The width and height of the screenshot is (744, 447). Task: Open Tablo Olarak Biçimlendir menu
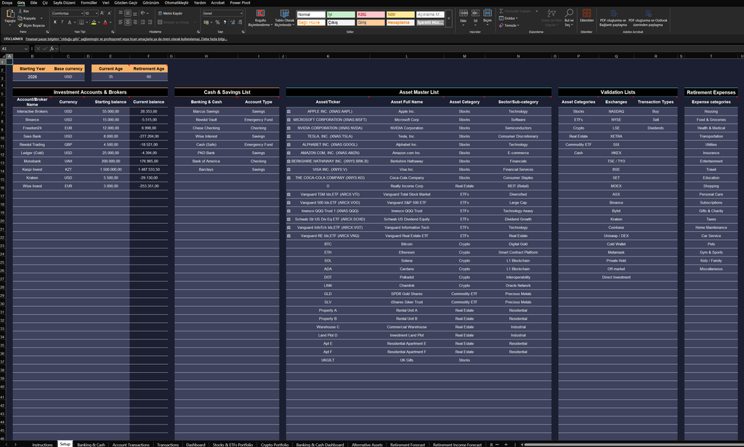tap(284, 18)
